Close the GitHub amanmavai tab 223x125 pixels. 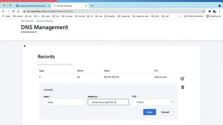(x=49, y=6)
